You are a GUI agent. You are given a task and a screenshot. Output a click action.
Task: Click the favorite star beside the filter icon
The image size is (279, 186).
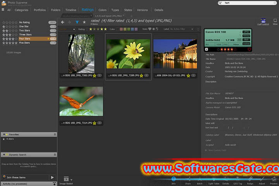click(84, 22)
